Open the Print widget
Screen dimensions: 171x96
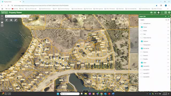coord(155,13)
